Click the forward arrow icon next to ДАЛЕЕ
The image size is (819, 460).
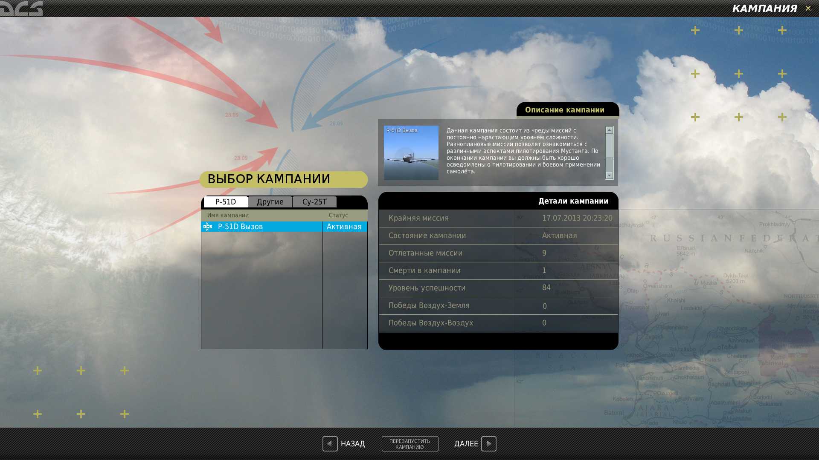(489, 443)
